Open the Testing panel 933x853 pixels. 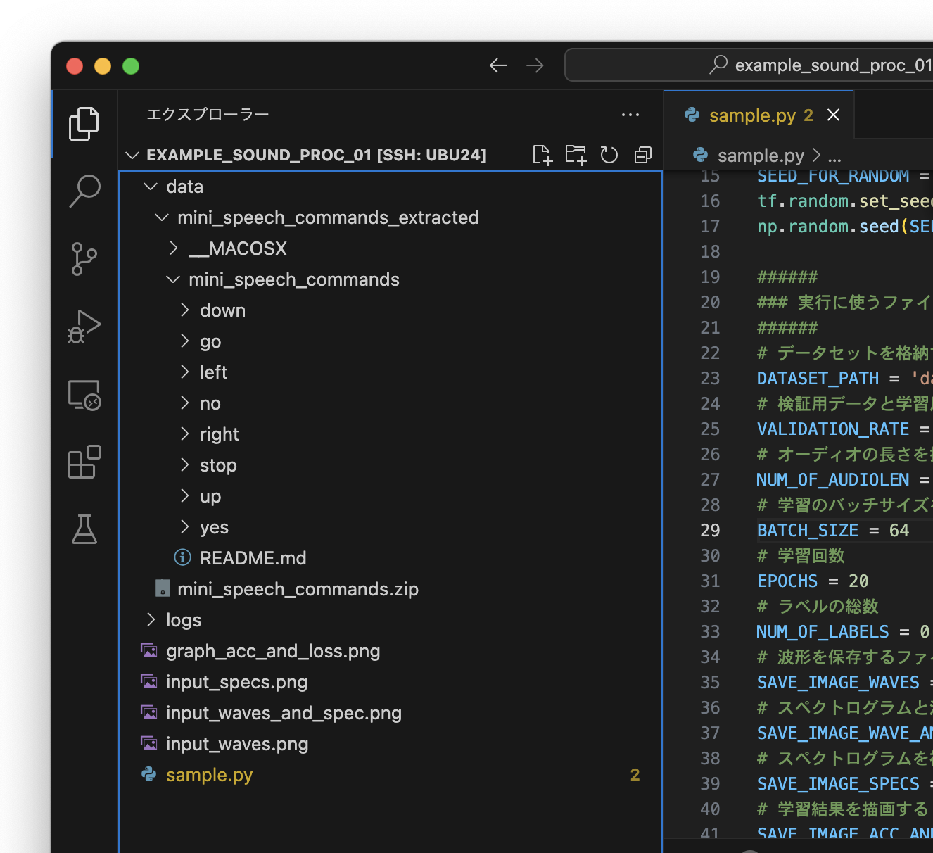(x=84, y=529)
